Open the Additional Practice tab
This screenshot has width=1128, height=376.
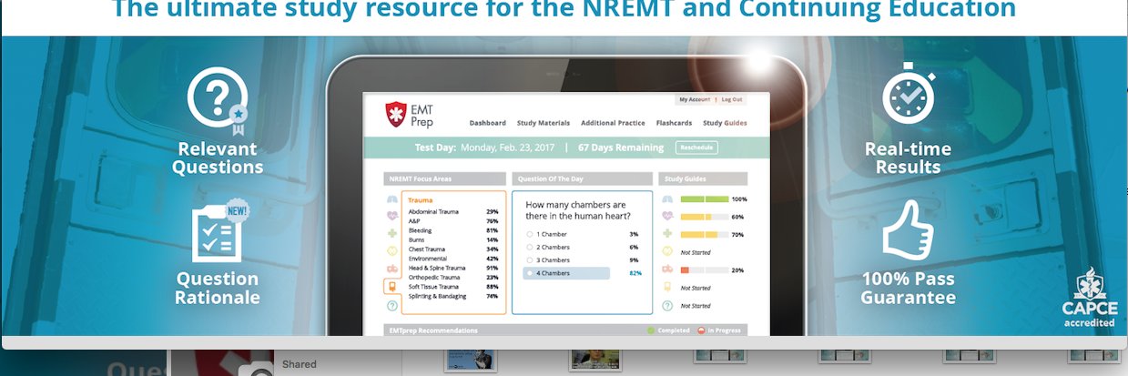point(613,123)
